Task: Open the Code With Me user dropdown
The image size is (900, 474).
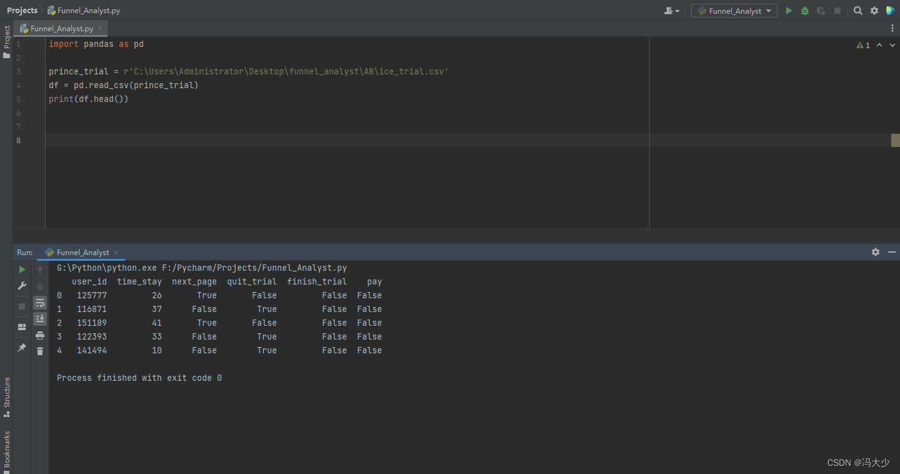Action: pyautogui.click(x=672, y=11)
